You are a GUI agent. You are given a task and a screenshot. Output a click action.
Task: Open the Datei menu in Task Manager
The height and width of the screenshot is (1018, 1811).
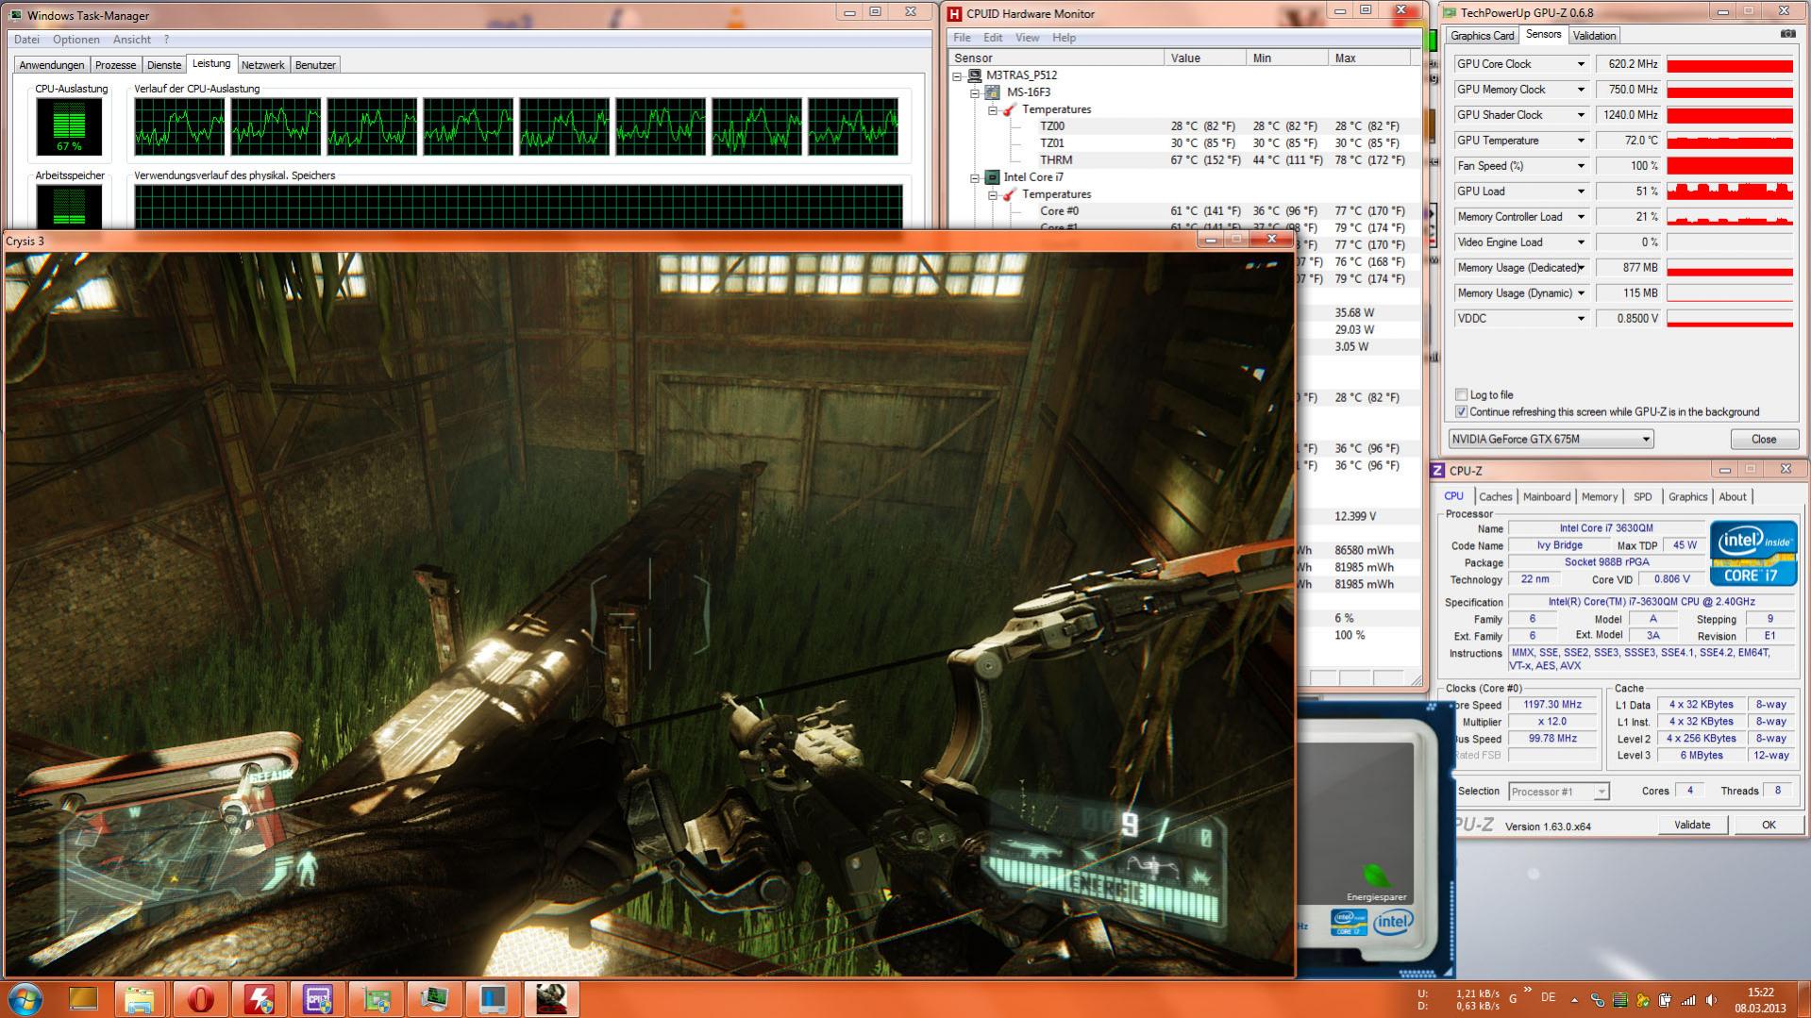pyautogui.click(x=26, y=40)
